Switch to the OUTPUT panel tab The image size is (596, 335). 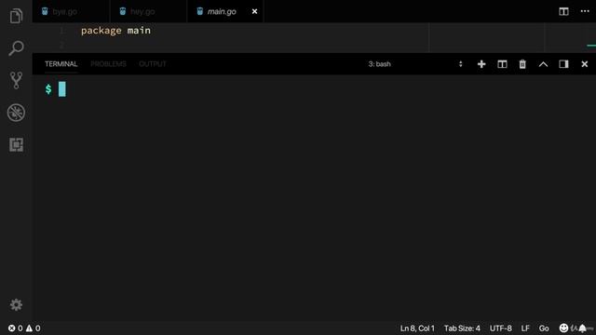(x=153, y=64)
